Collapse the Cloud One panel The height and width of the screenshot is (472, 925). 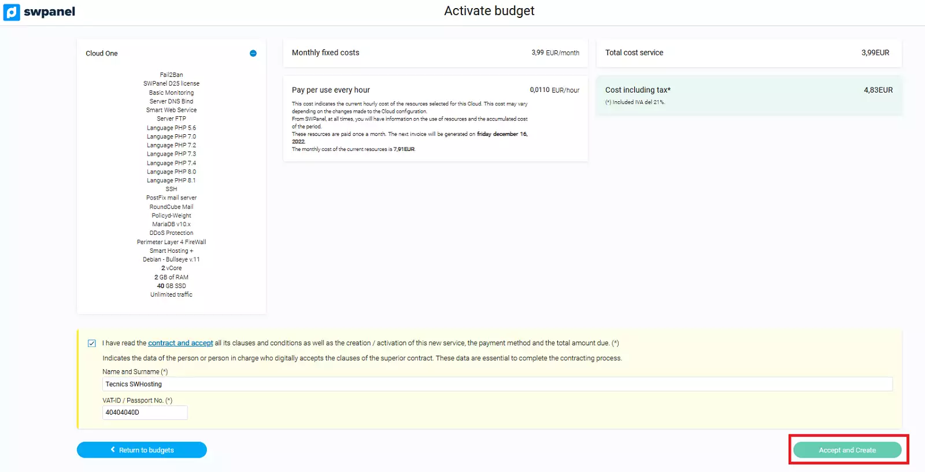(x=253, y=53)
